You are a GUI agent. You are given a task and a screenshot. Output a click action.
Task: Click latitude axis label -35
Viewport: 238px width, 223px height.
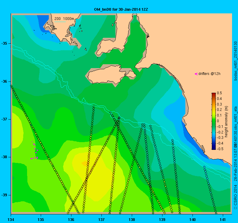pyautogui.click(x=4, y=43)
